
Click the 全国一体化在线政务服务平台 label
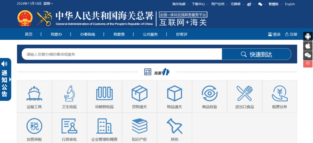pos(183,14)
